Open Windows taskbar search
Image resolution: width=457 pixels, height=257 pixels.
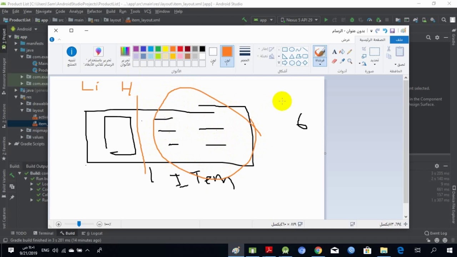[434, 251]
